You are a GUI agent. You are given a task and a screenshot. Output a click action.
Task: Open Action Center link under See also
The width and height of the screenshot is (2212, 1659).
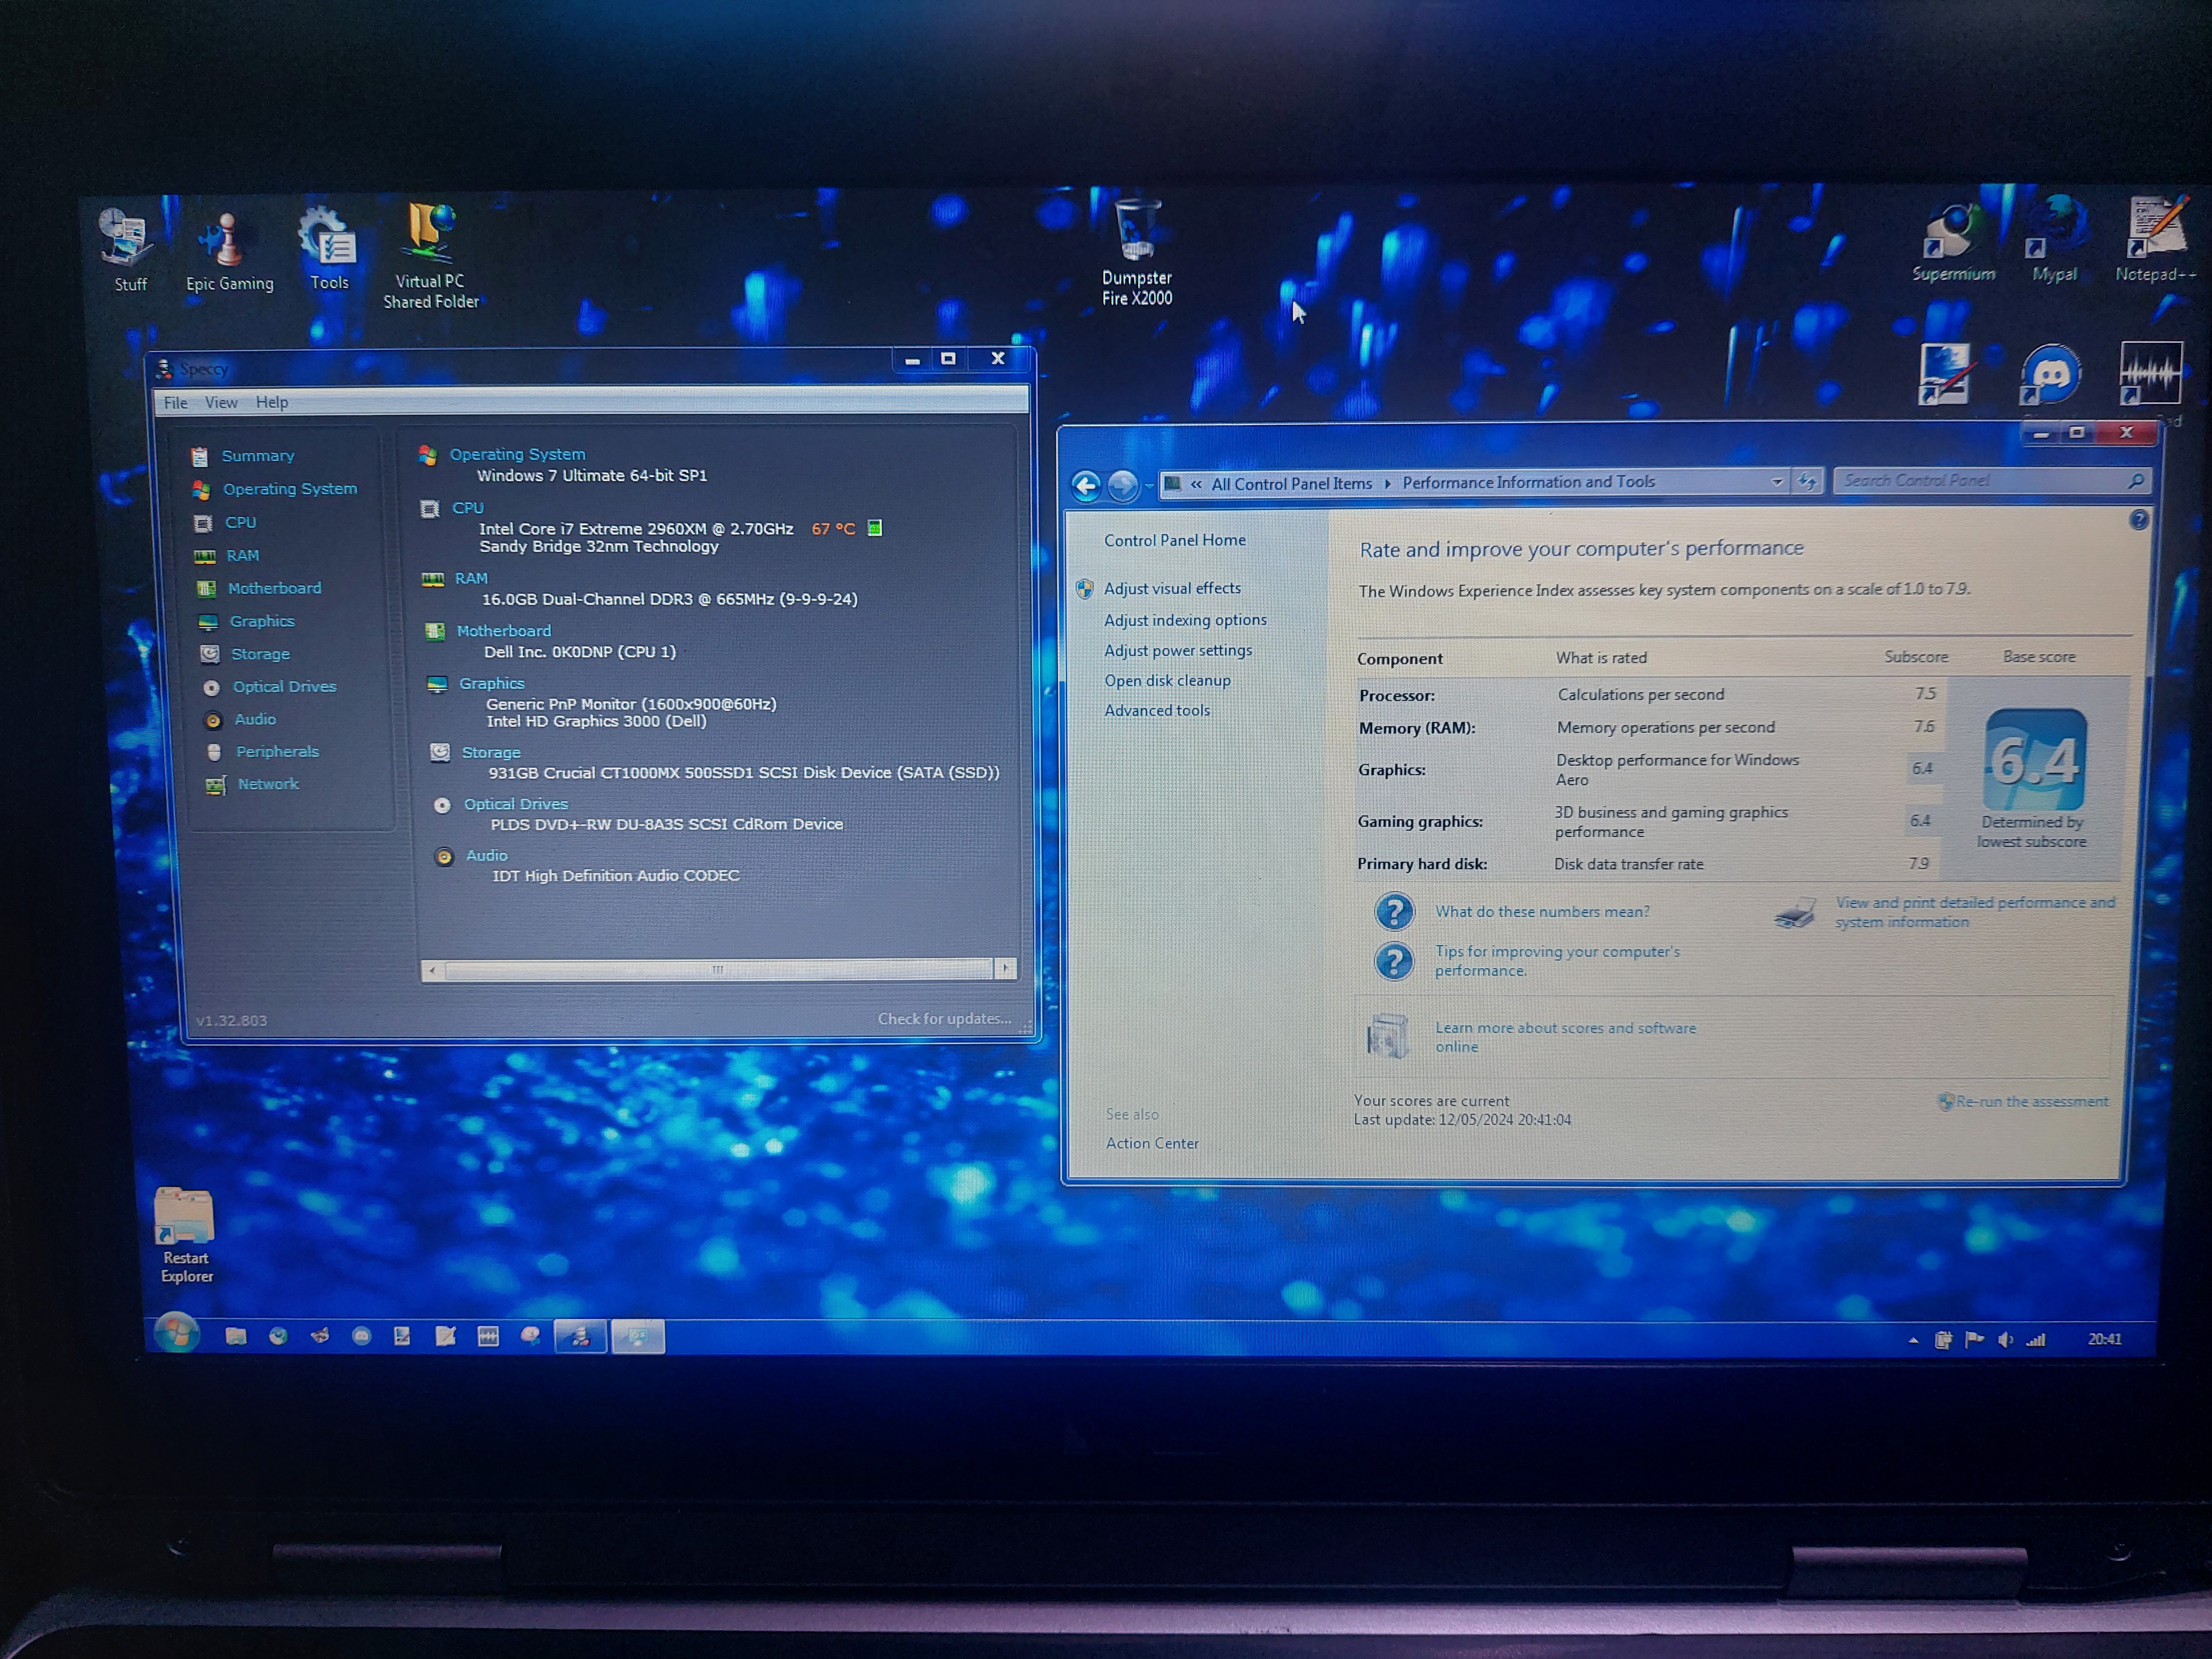point(1152,1143)
